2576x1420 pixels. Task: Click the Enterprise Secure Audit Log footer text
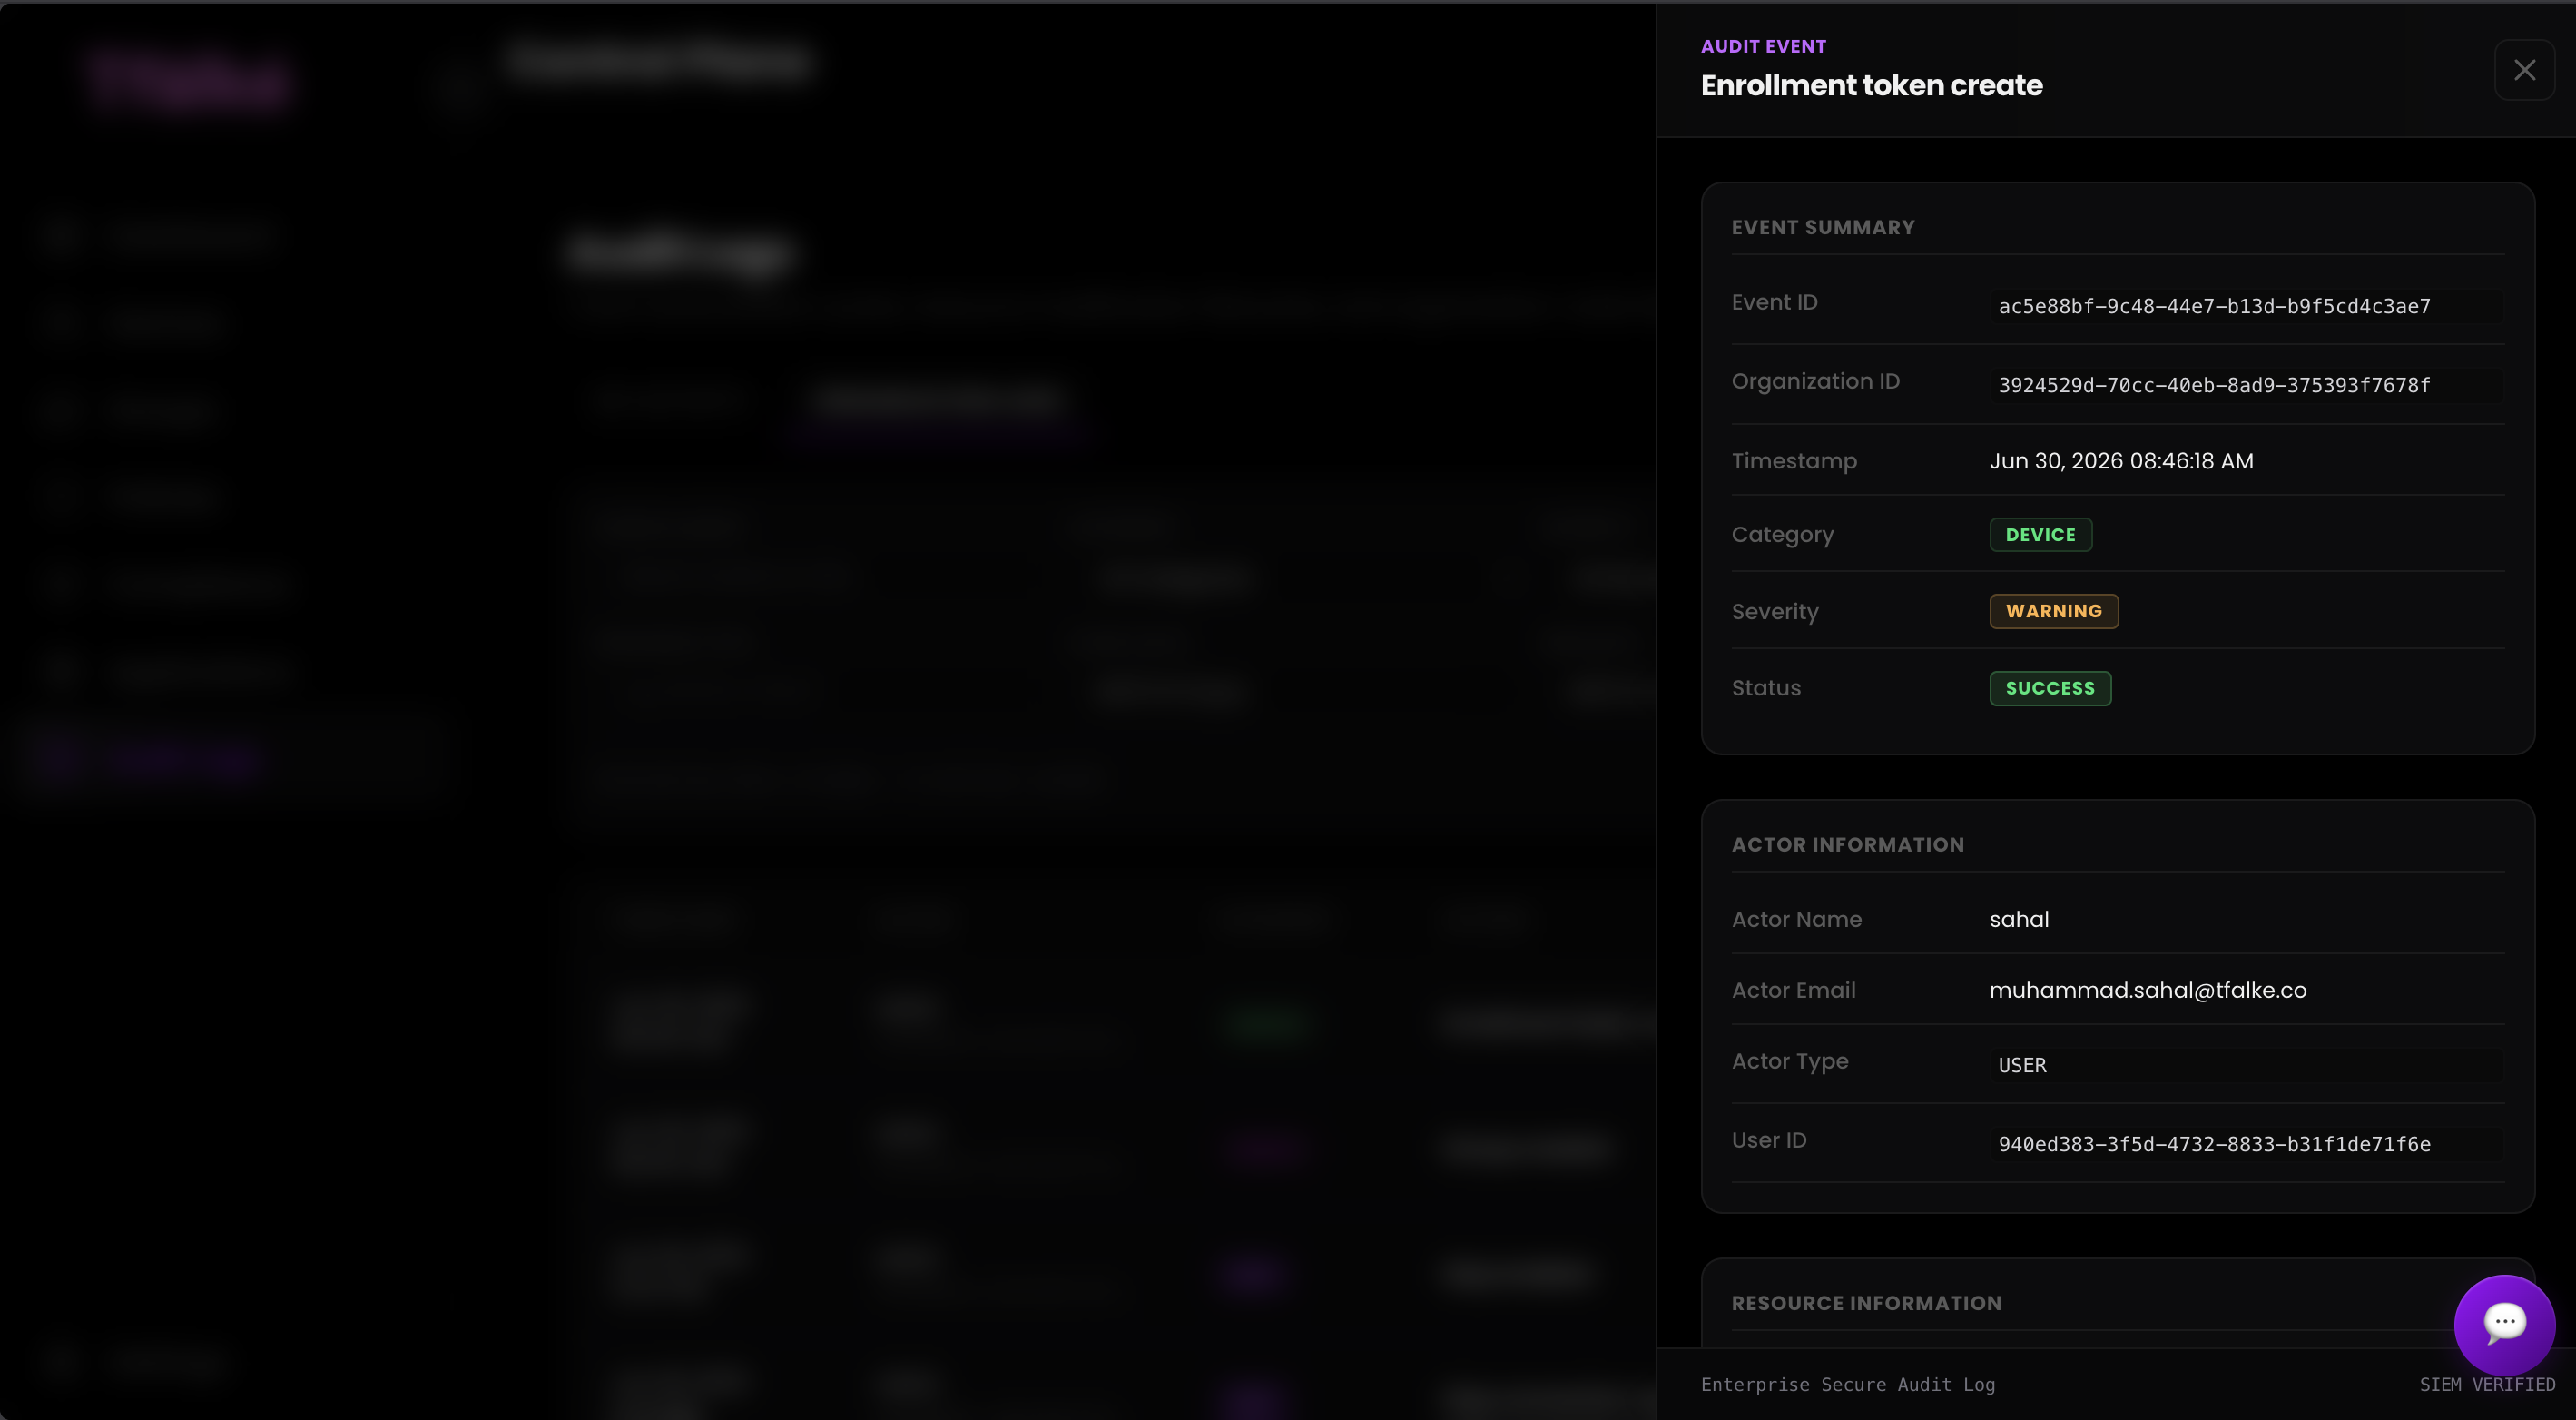tap(1848, 1385)
